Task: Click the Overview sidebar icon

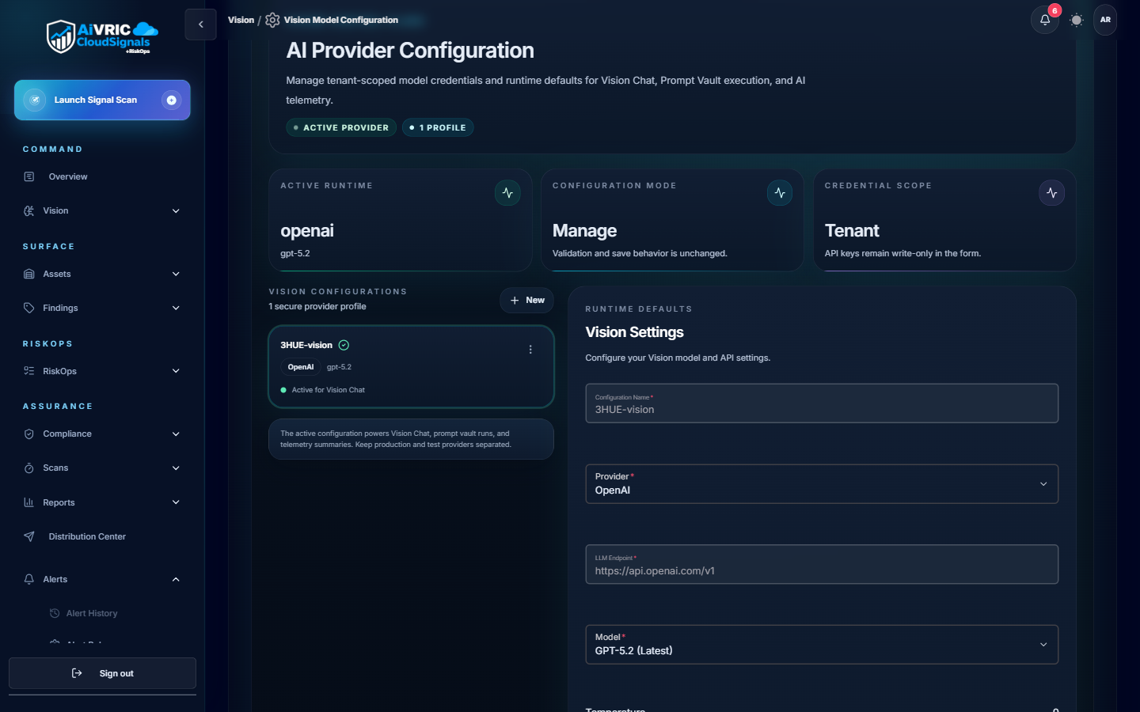Action: (29, 176)
